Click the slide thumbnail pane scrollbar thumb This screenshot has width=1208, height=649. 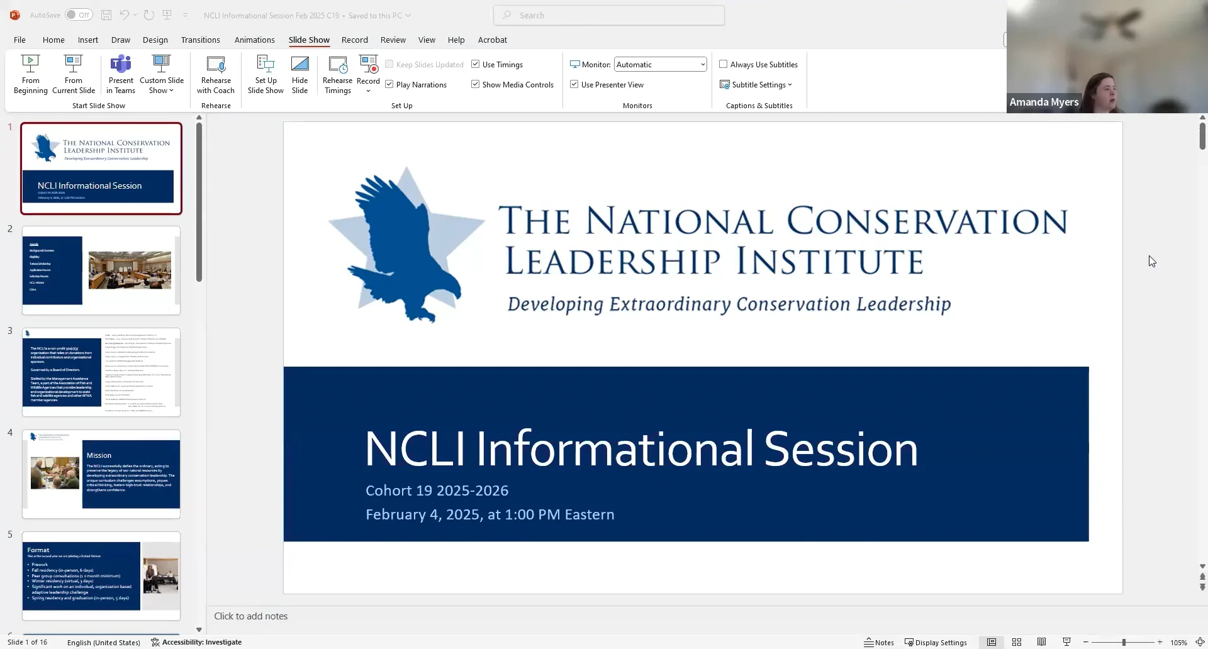coord(199,202)
